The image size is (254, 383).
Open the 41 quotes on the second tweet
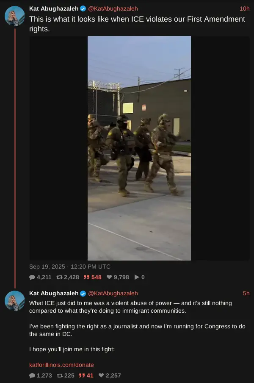tap(86, 375)
